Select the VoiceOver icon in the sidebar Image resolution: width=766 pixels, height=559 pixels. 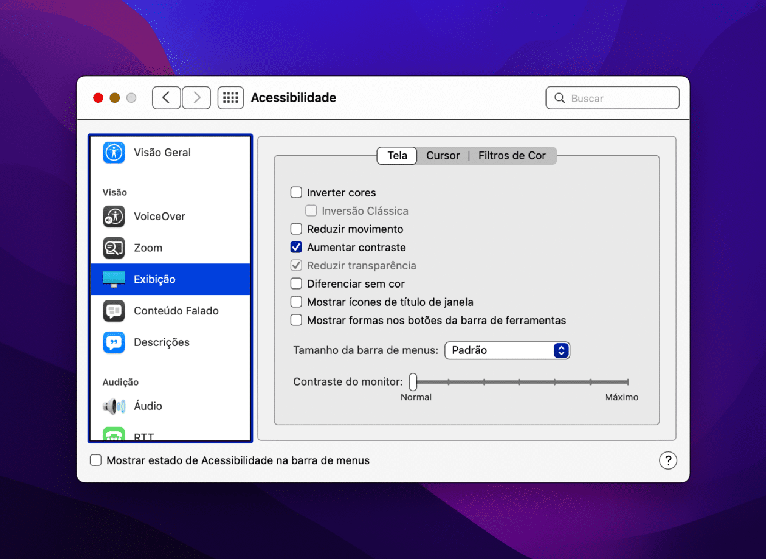pos(113,216)
